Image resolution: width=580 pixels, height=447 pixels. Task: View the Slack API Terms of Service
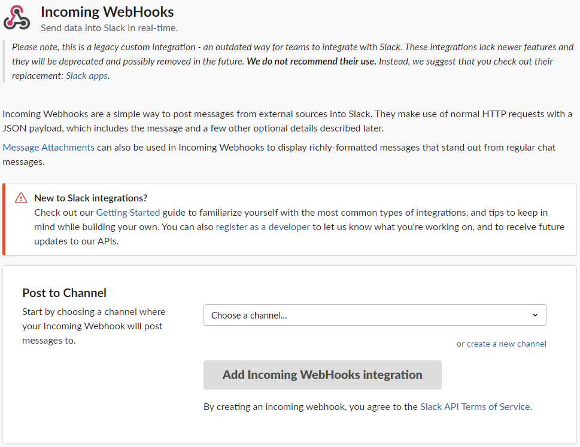click(x=475, y=406)
